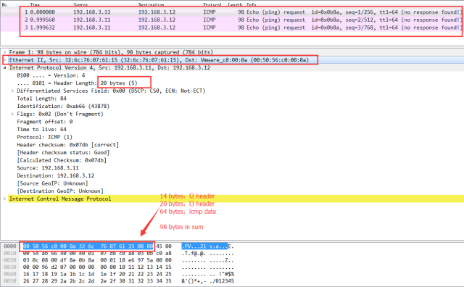Click the hex bytes in offset row 0050

tap(97, 280)
